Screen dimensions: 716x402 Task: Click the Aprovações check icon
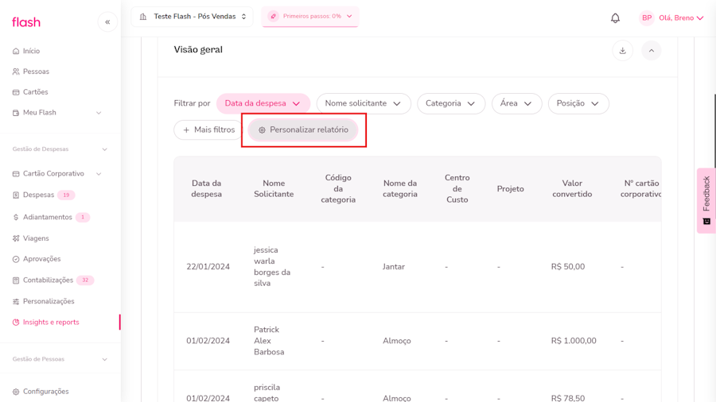click(16, 259)
